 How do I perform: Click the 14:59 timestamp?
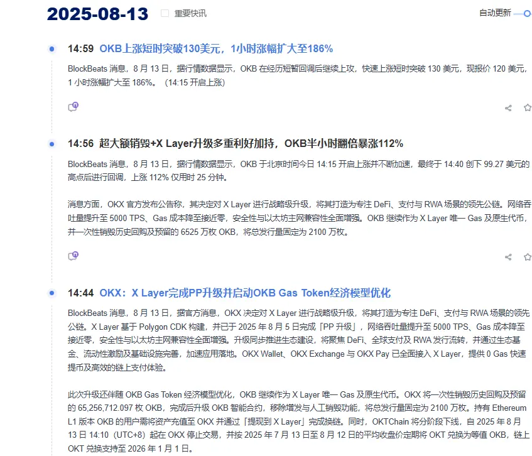coord(81,48)
